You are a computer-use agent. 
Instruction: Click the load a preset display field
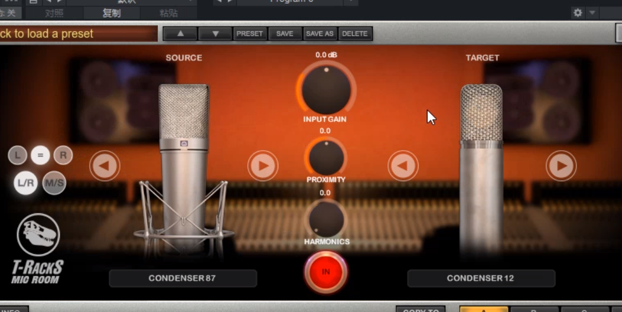79,34
